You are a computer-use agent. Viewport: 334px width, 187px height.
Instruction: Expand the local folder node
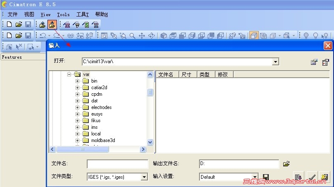click(77, 134)
